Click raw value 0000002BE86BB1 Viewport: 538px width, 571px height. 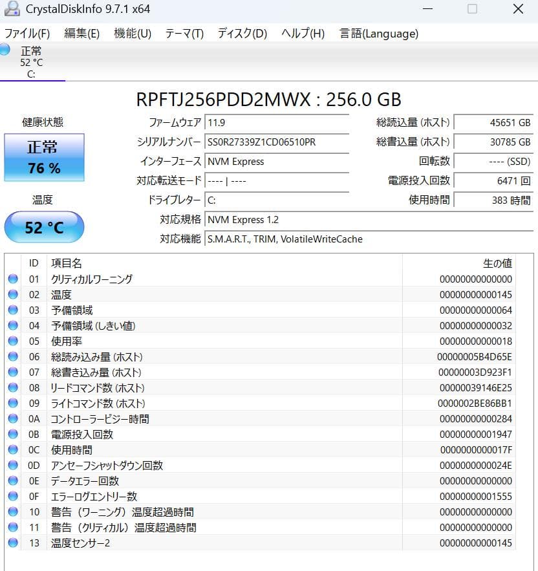click(475, 404)
